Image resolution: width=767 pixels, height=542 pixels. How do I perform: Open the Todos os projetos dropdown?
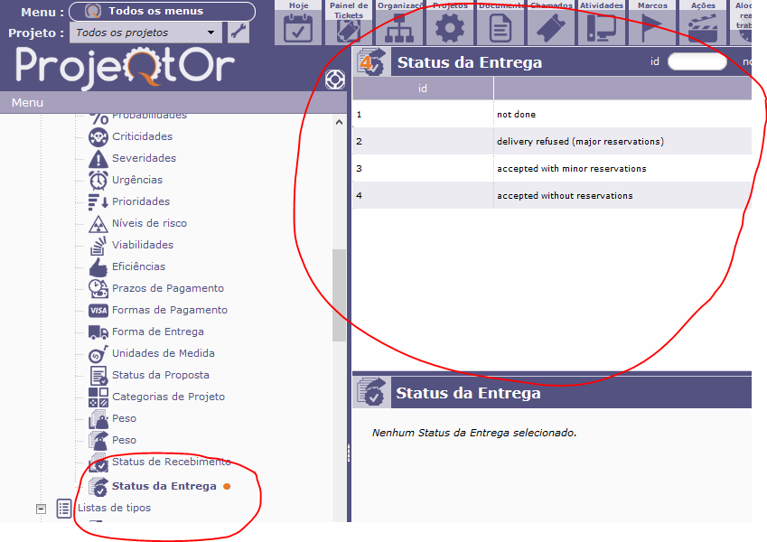tap(145, 33)
